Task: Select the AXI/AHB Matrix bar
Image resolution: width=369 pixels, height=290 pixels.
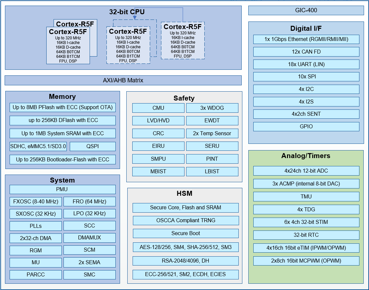Action: coord(123,80)
